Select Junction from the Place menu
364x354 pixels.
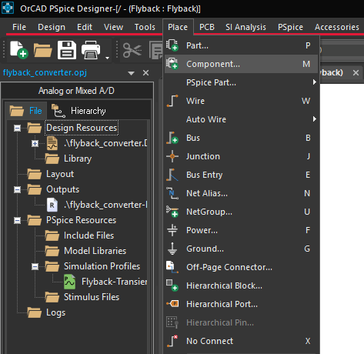coord(241,156)
